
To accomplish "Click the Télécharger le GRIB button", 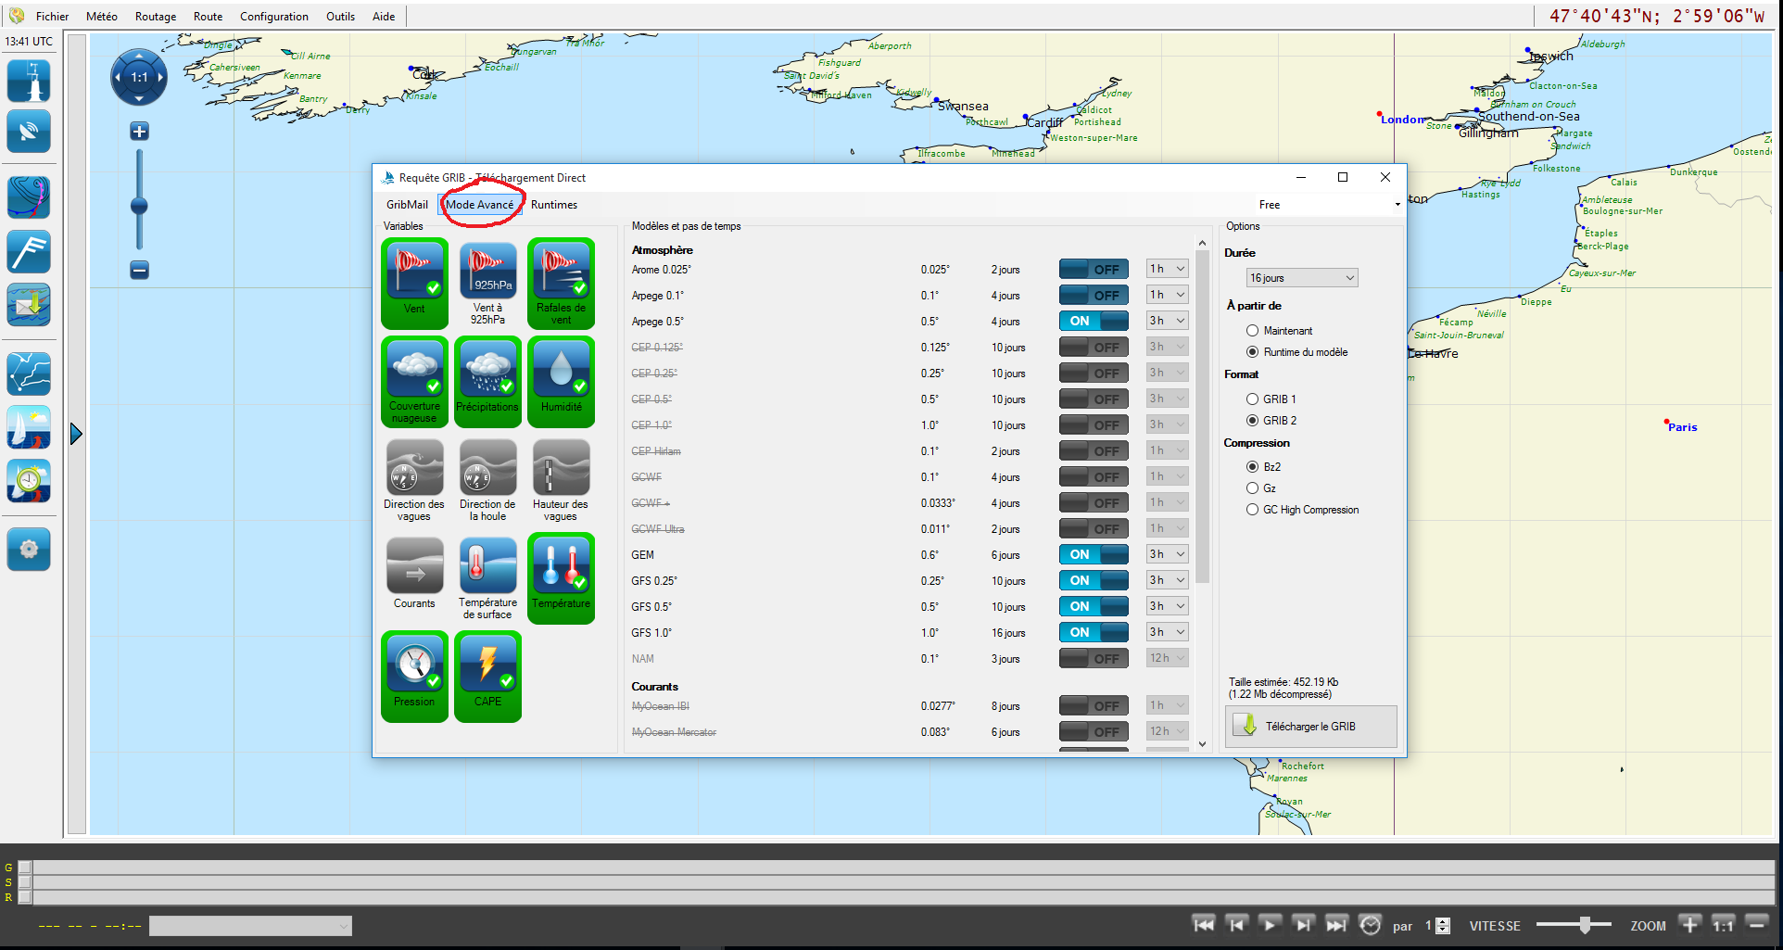I will click(1310, 727).
